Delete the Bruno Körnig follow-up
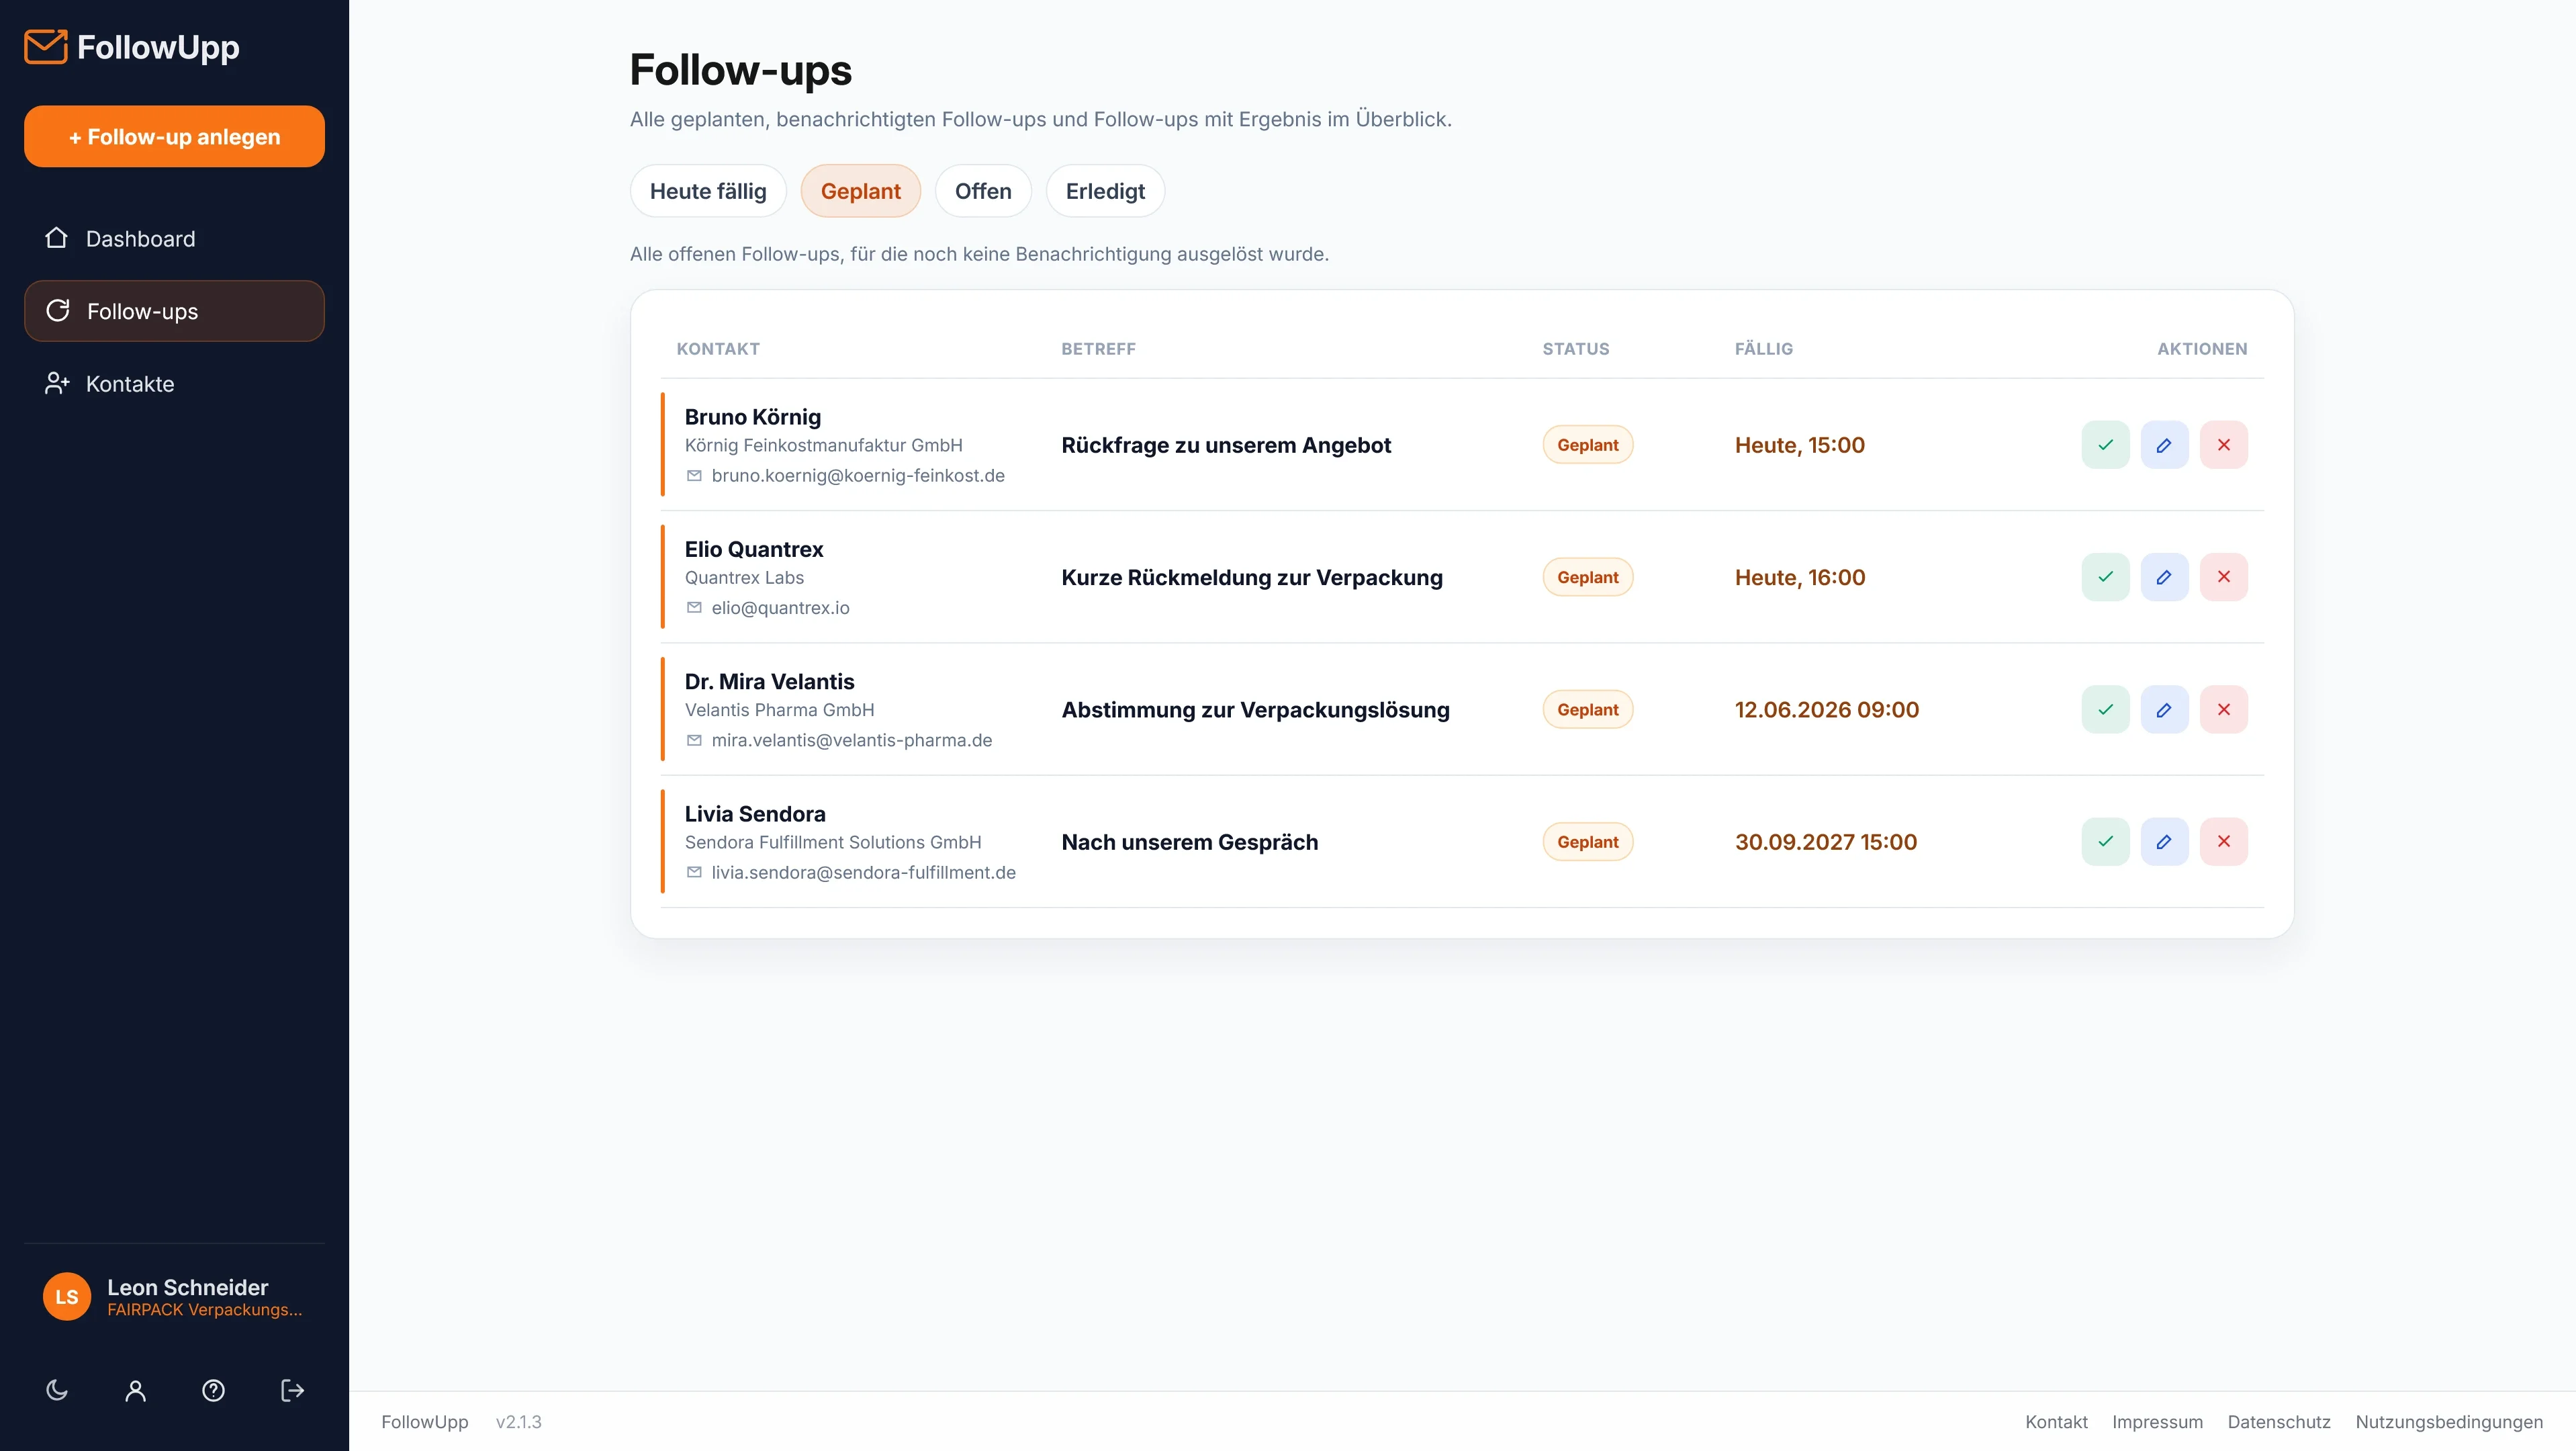This screenshot has width=2576, height=1451. click(2223, 445)
